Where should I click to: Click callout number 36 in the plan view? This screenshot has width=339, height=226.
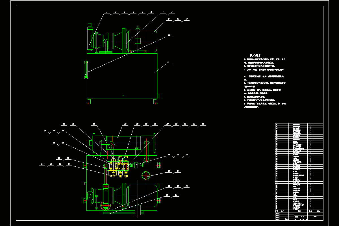tap(203, 124)
